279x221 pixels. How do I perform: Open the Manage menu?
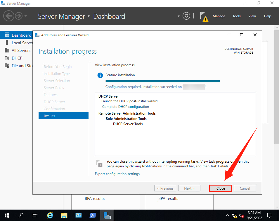(x=219, y=16)
